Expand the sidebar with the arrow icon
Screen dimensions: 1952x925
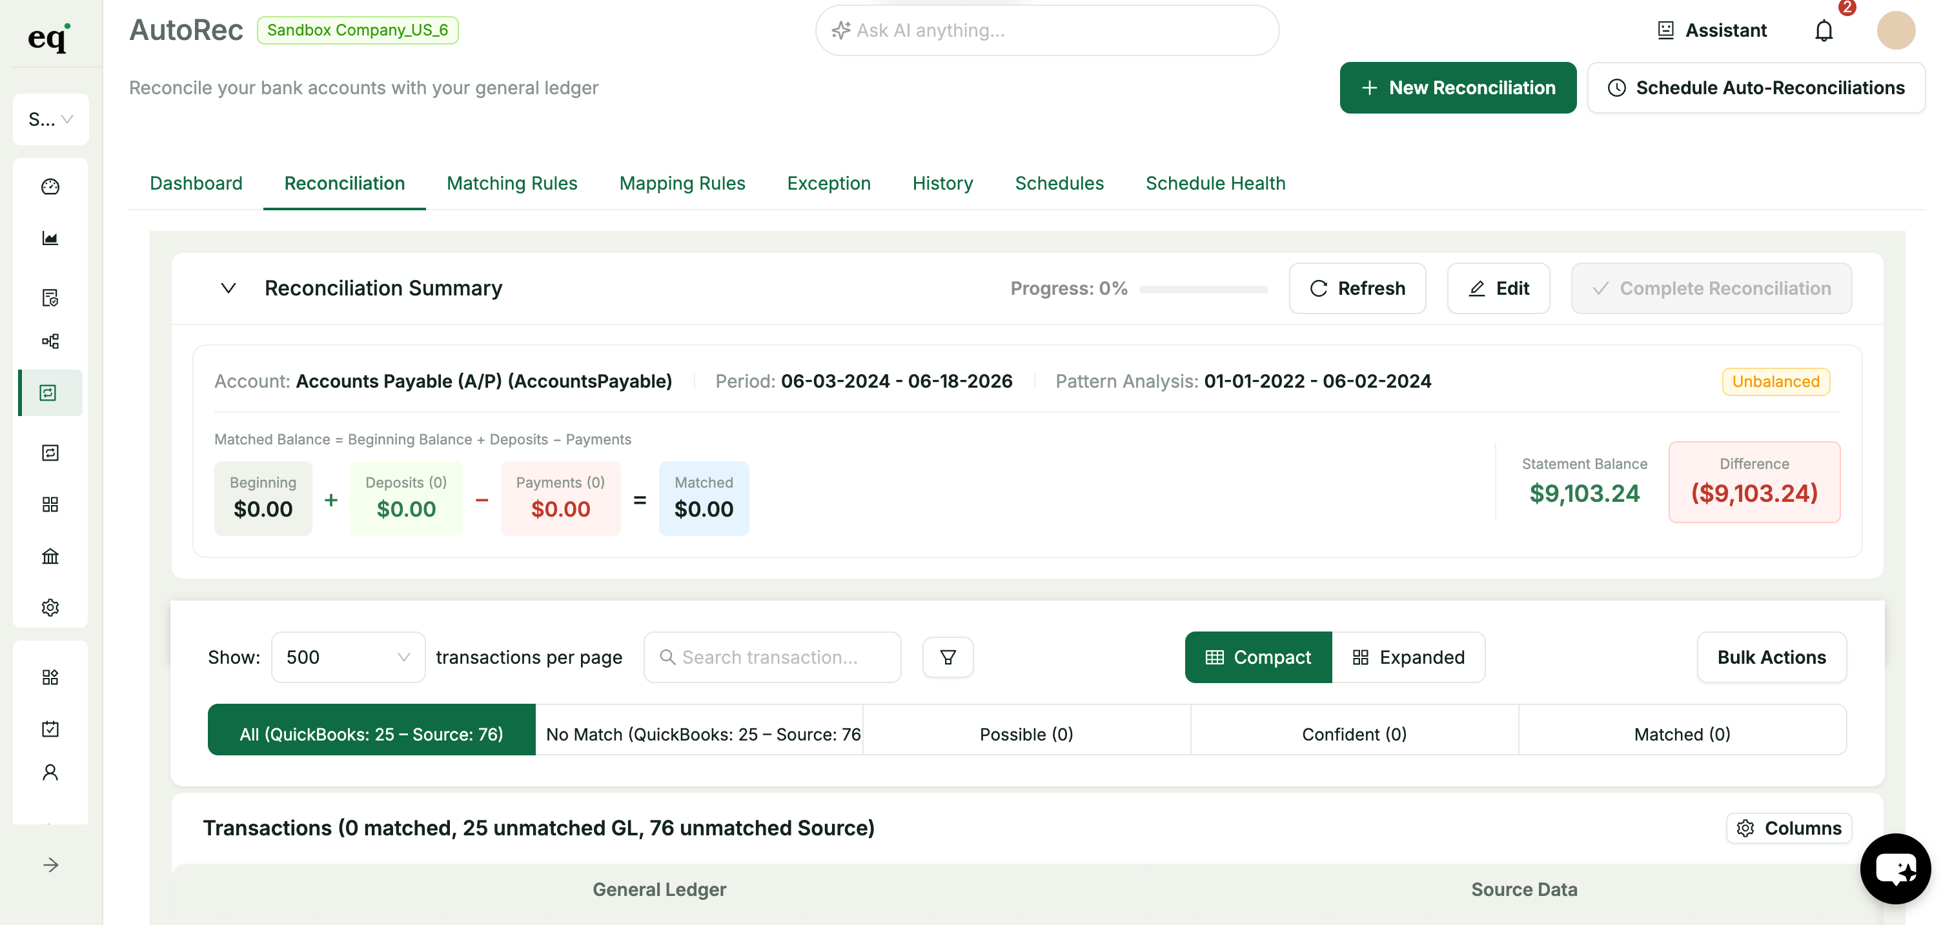point(50,864)
